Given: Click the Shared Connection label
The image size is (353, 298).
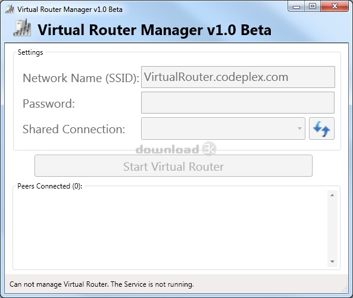Looking at the screenshot, I should (x=74, y=129).
